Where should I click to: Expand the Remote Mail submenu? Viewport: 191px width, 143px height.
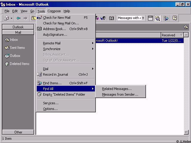tap(66, 43)
